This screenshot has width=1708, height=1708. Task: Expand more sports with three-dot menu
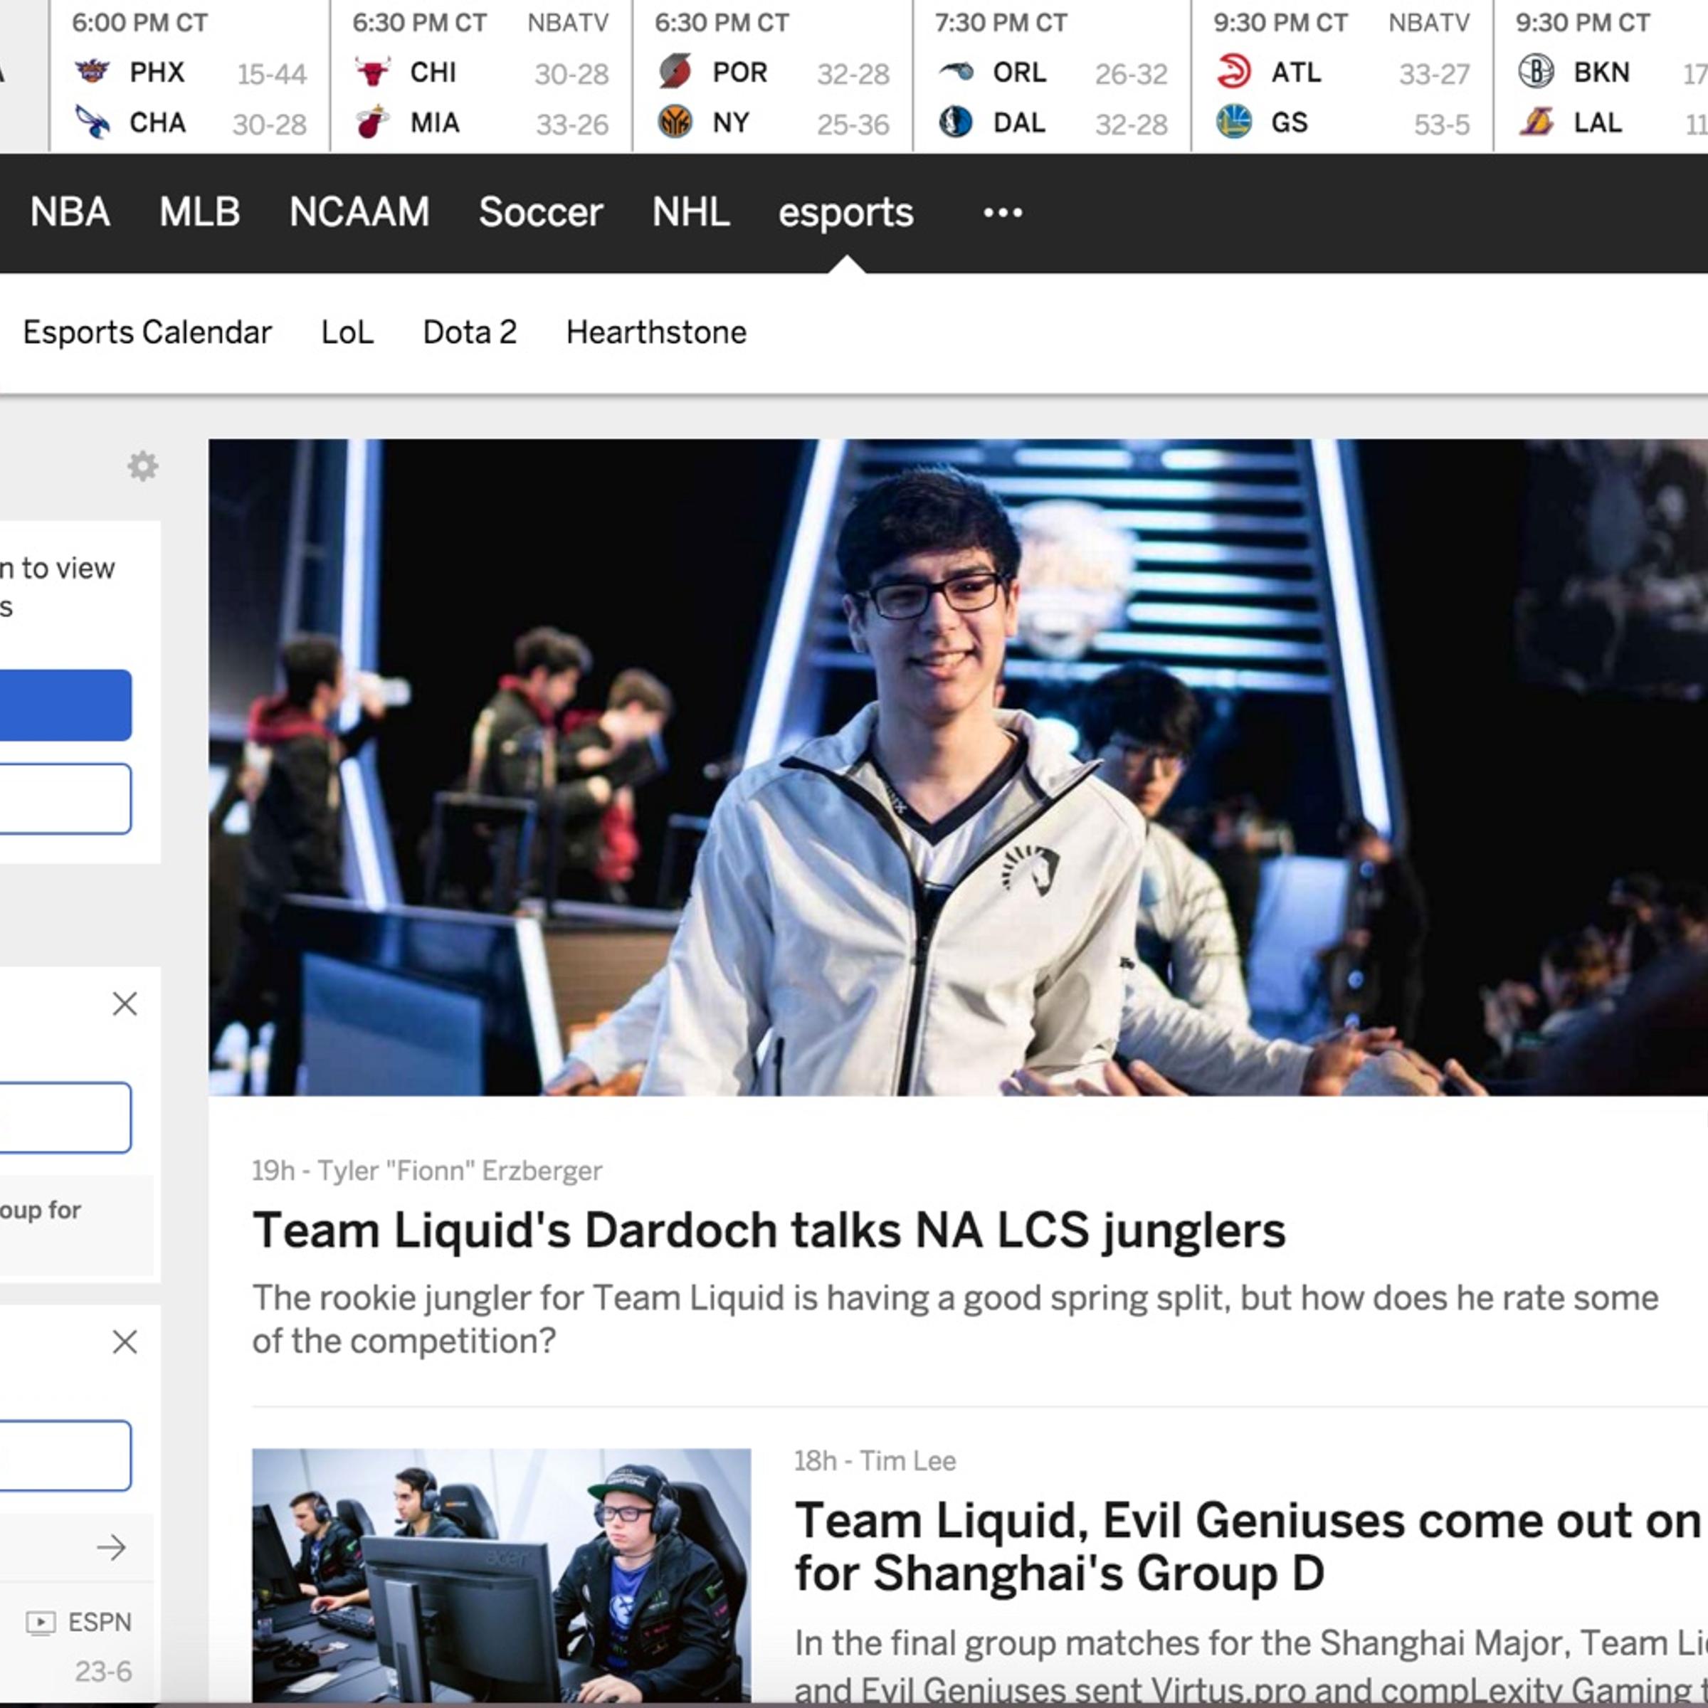[1003, 212]
